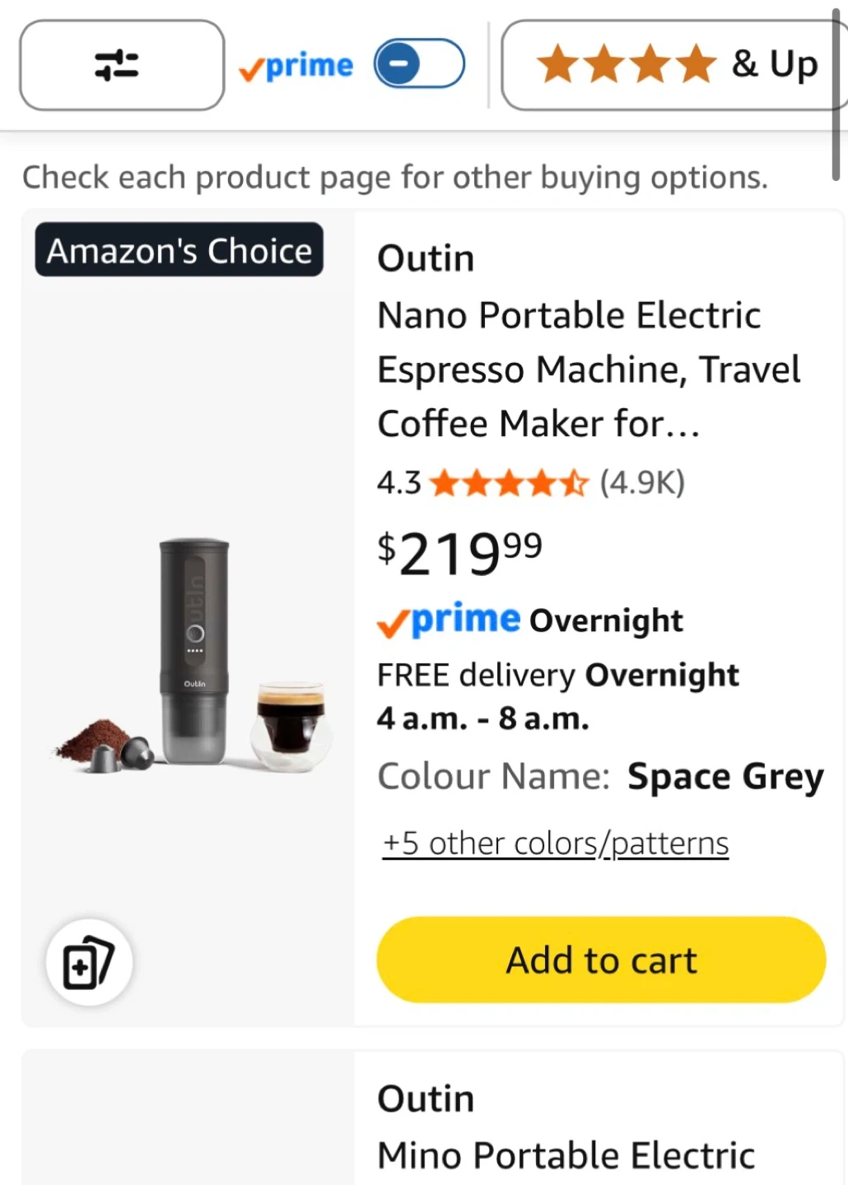848x1185 pixels.
Task: Tap the $219.99 price
Action: pyautogui.click(x=459, y=553)
